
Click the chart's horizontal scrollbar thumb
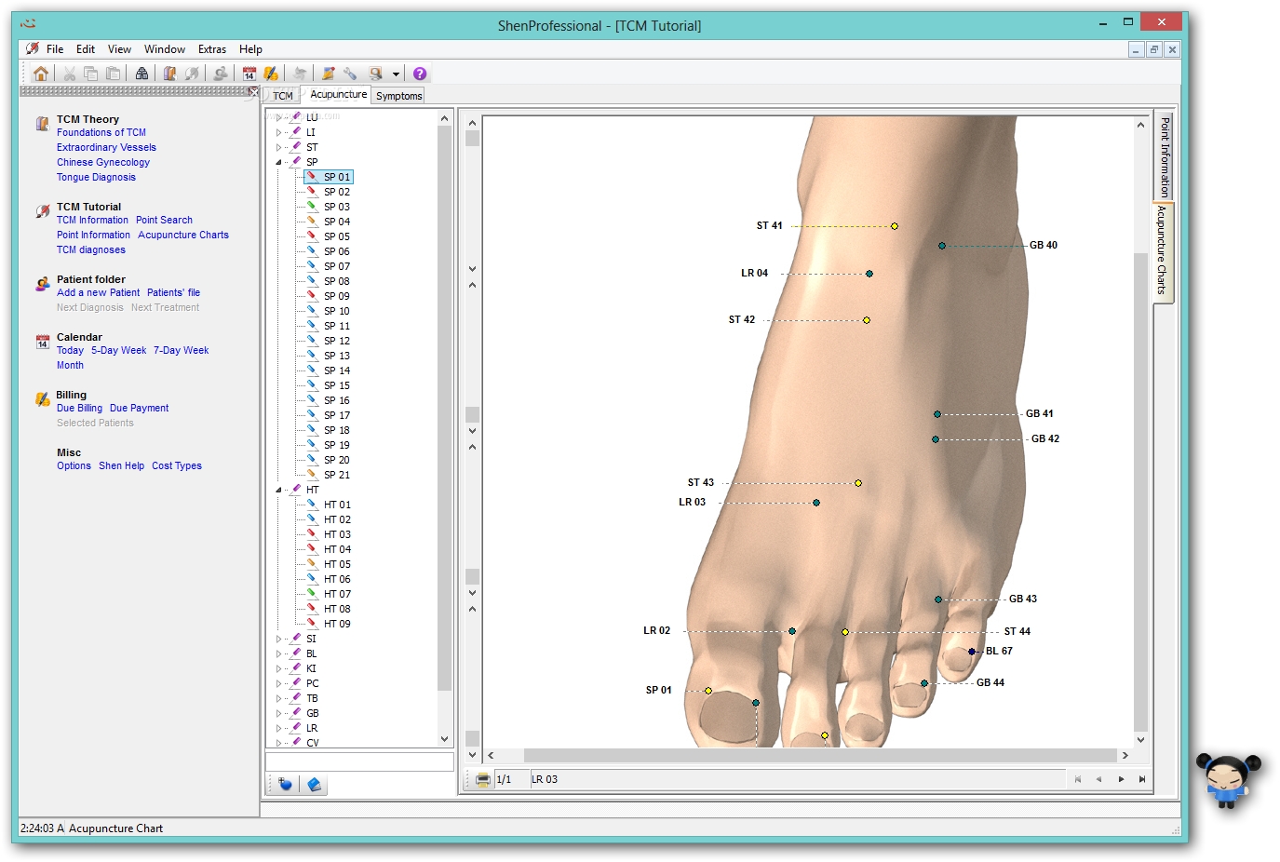[x=819, y=755]
